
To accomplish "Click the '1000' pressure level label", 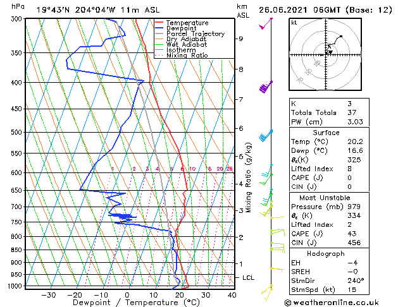I will 16,286.
